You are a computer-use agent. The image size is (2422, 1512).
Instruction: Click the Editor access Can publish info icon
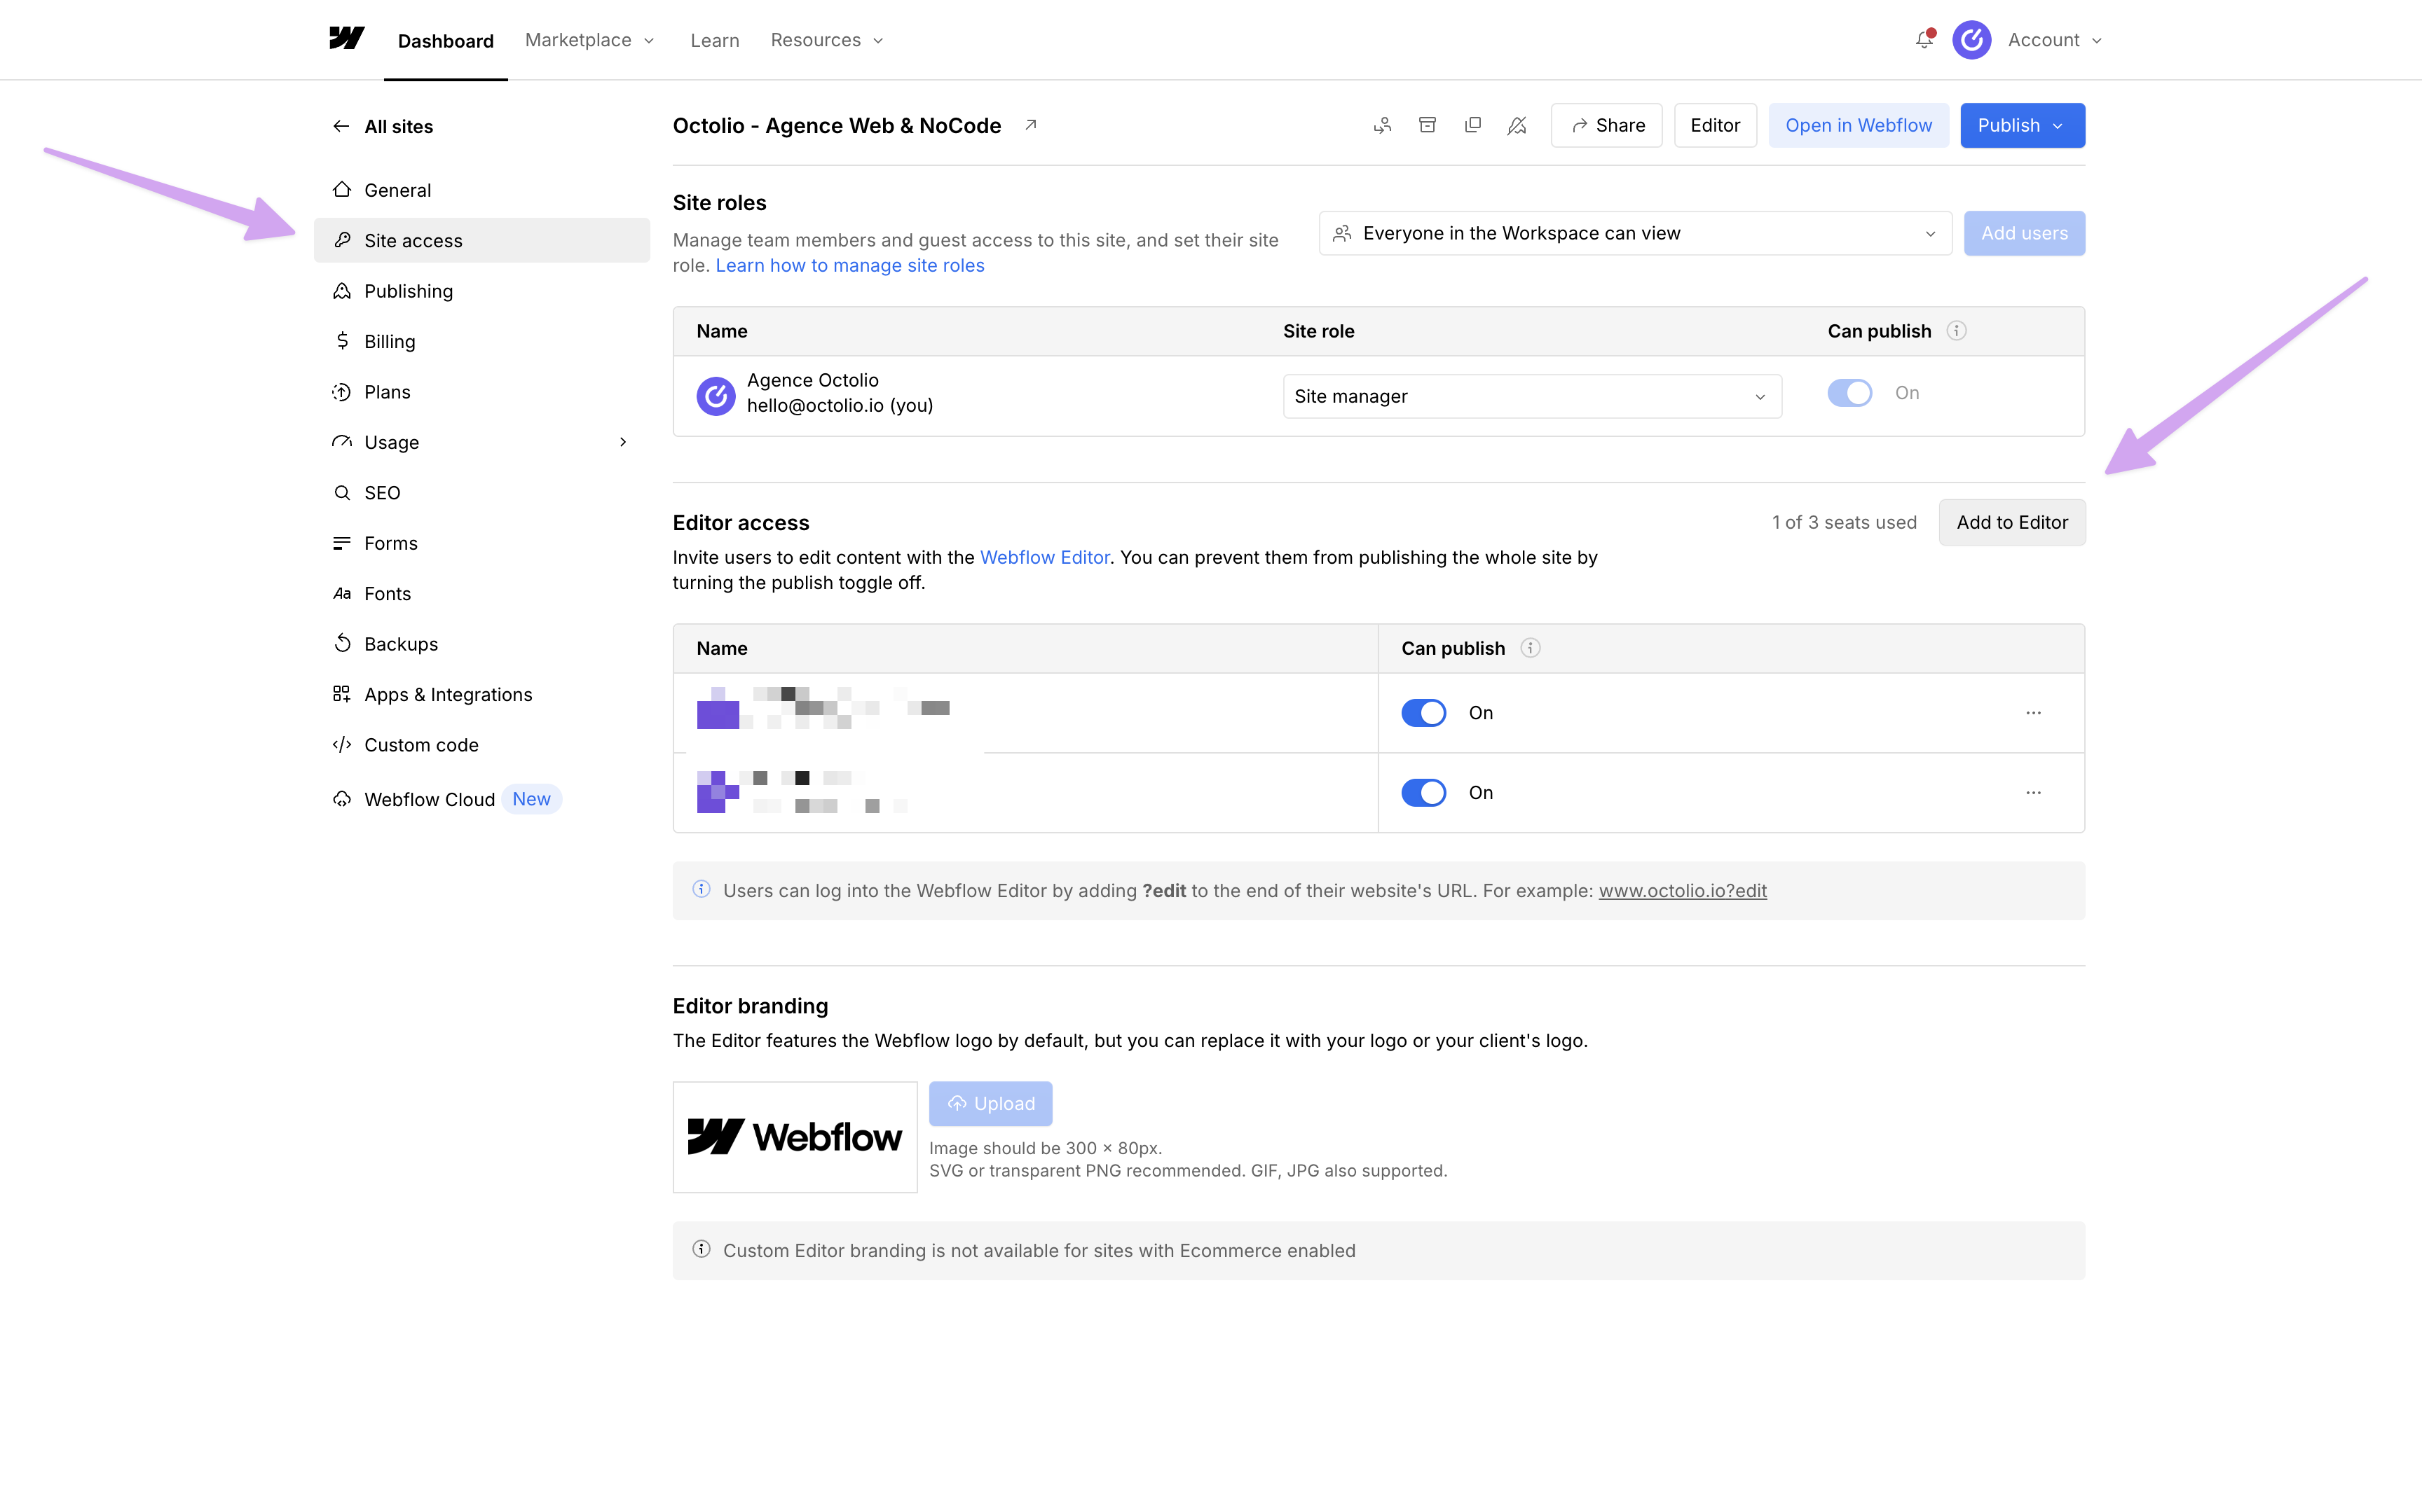click(x=1530, y=648)
